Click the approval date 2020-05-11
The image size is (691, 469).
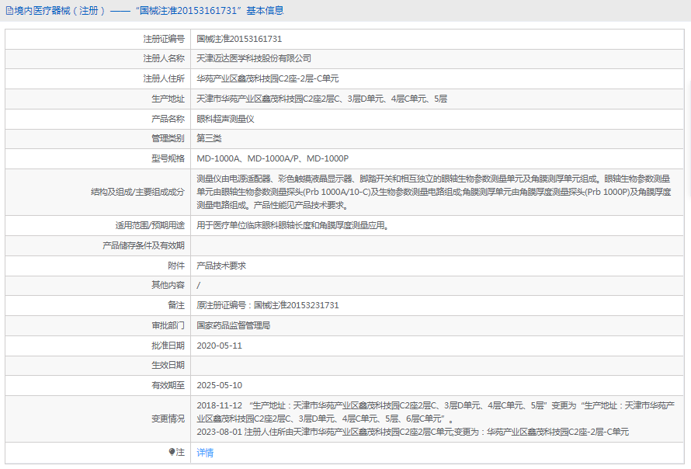[x=220, y=346]
